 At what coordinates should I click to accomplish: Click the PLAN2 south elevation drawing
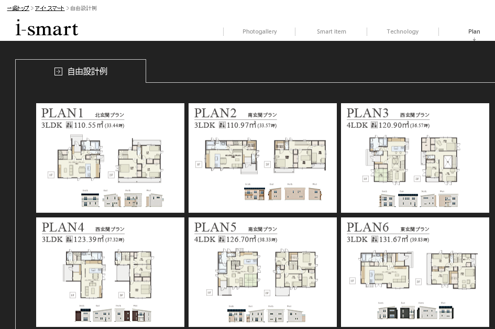(255, 193)
